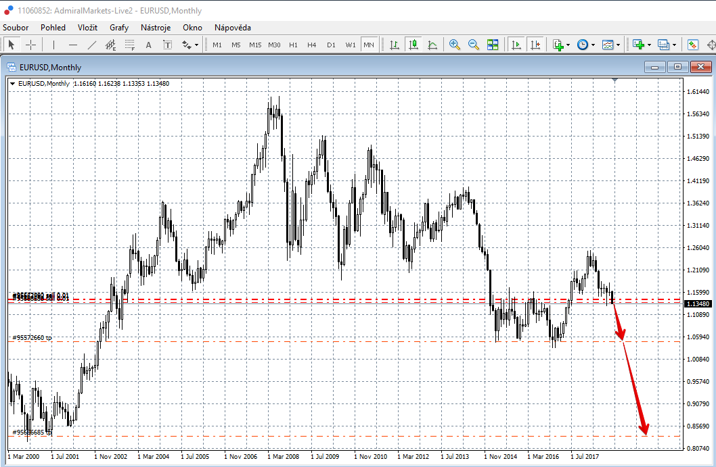Open the Grafy menu

(x=118, y=27)
